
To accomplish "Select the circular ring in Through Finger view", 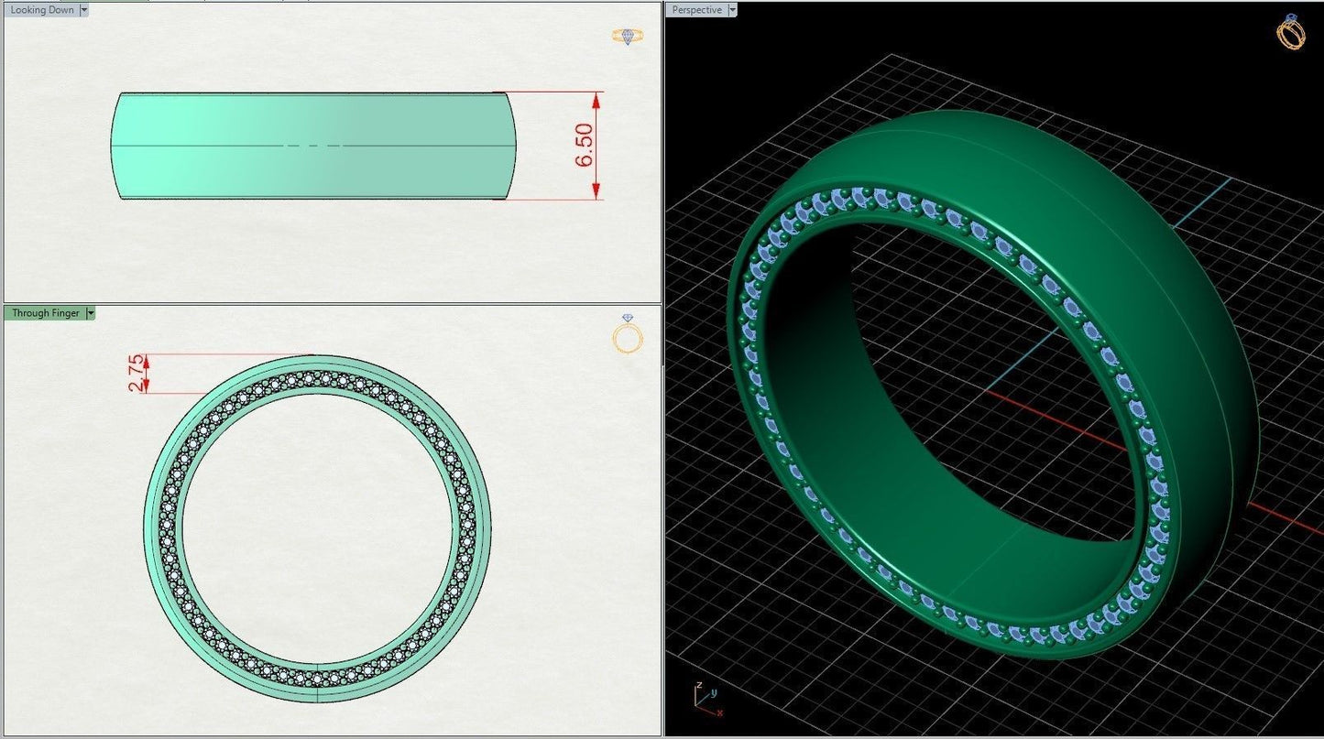I will pos(317,528).
